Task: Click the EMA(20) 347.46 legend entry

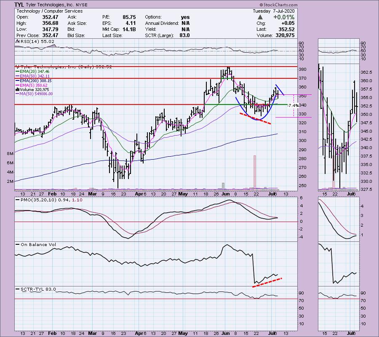Action: (x=32, y=72)
